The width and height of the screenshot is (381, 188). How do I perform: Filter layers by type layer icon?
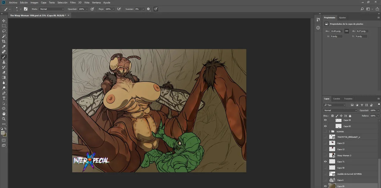coord(362,105)
